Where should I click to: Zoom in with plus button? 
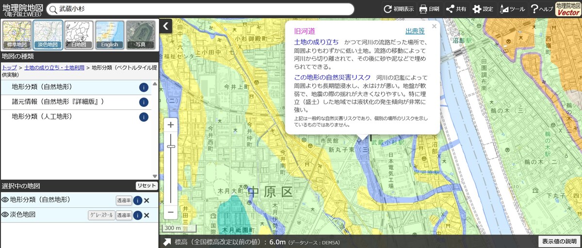point(171,125)
